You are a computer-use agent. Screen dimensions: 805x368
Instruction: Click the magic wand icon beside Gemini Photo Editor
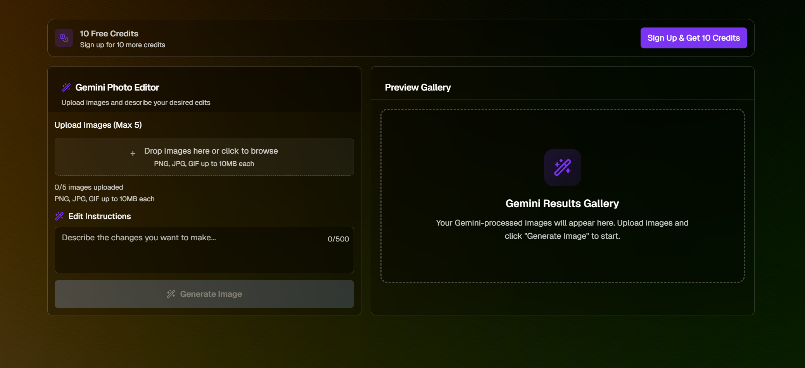tap(66, 87)
